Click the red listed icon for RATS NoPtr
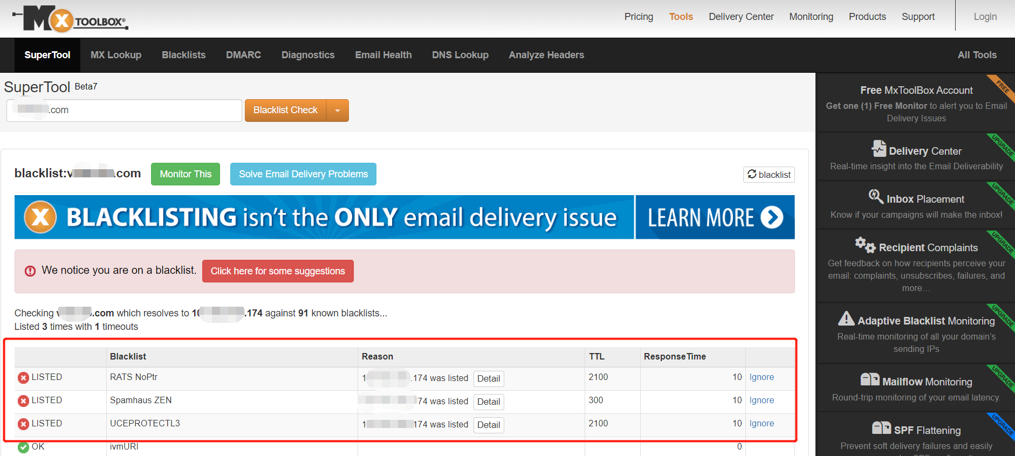Screen dimensions: 1015x456 pyautogui.click(x=23, y=378)
